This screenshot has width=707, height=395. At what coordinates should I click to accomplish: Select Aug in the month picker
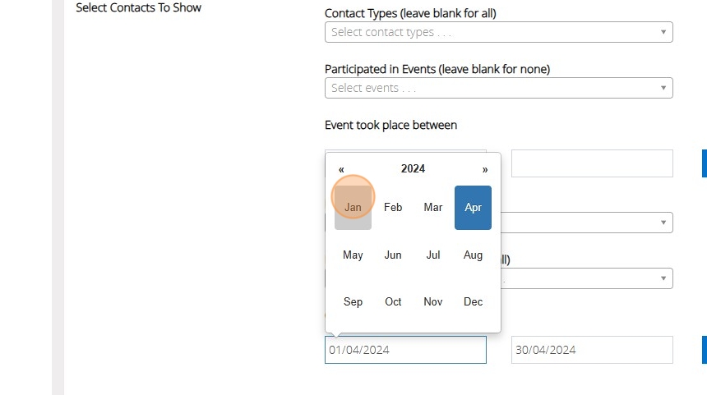pos(473,255)
